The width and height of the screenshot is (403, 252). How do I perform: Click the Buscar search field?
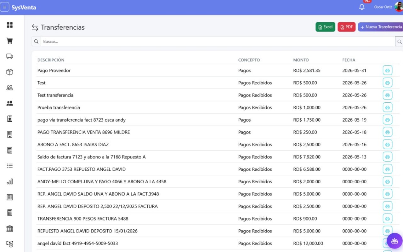coord(218,42)
